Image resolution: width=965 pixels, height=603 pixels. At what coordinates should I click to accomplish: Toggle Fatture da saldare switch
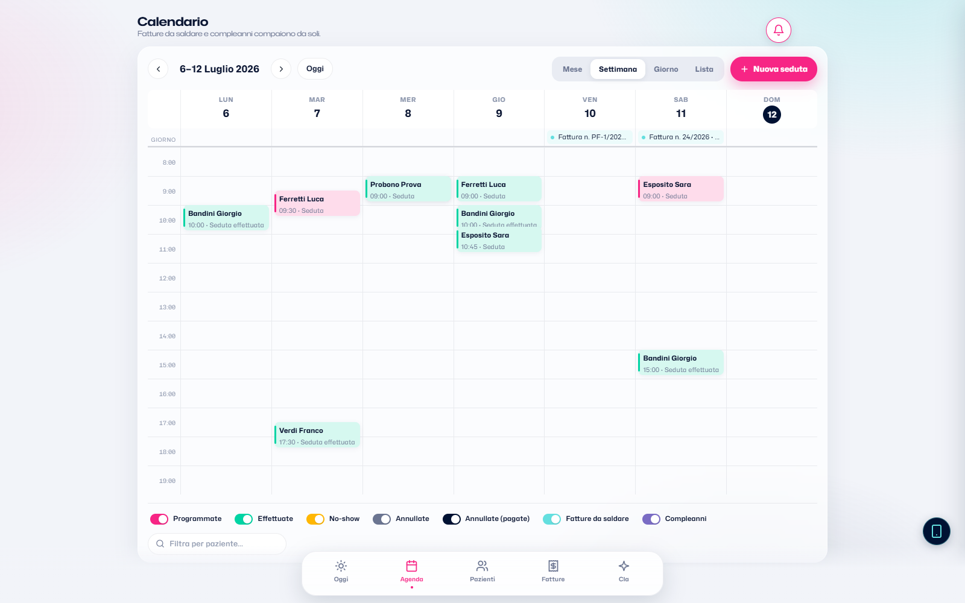(x=552, y=519)
